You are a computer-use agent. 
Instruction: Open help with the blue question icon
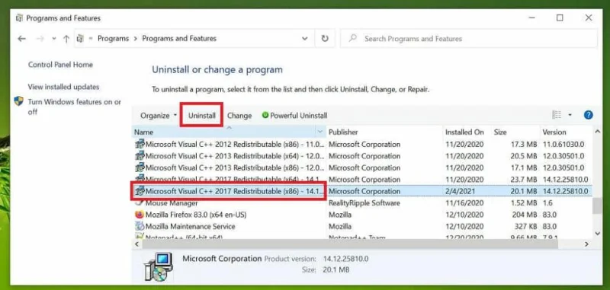(588, 115)
